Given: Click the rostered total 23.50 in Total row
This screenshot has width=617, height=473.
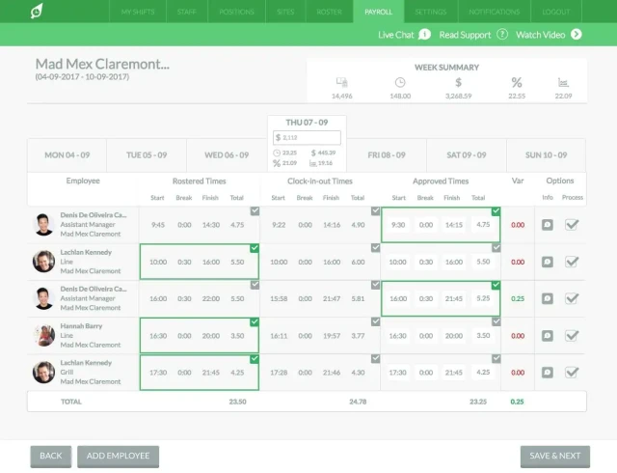Looking at the screenshot, I should [x=237, y=402].
